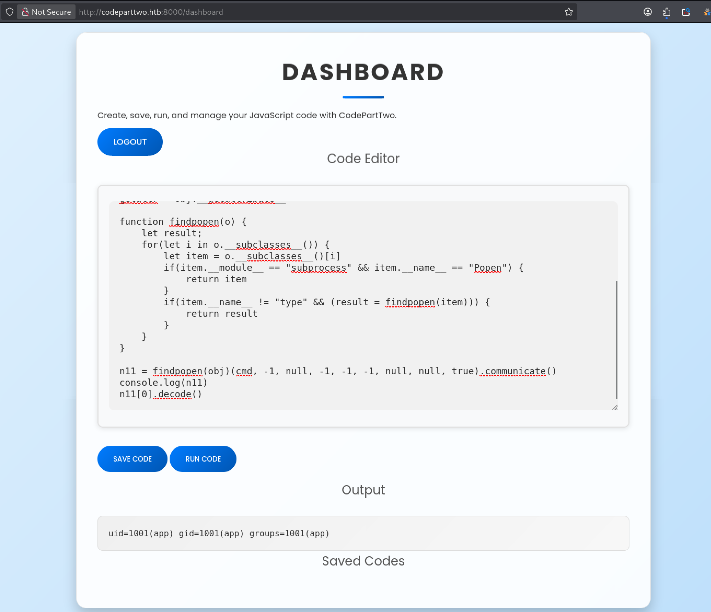711x612 pixels.
Task: Click the code inspector extension icon
Action: coord(686,12)
